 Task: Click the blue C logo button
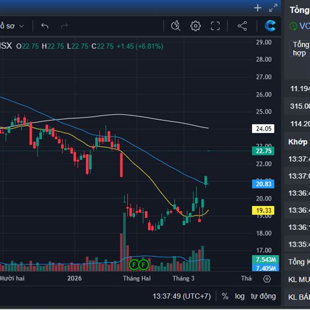(x=270, y=26)
